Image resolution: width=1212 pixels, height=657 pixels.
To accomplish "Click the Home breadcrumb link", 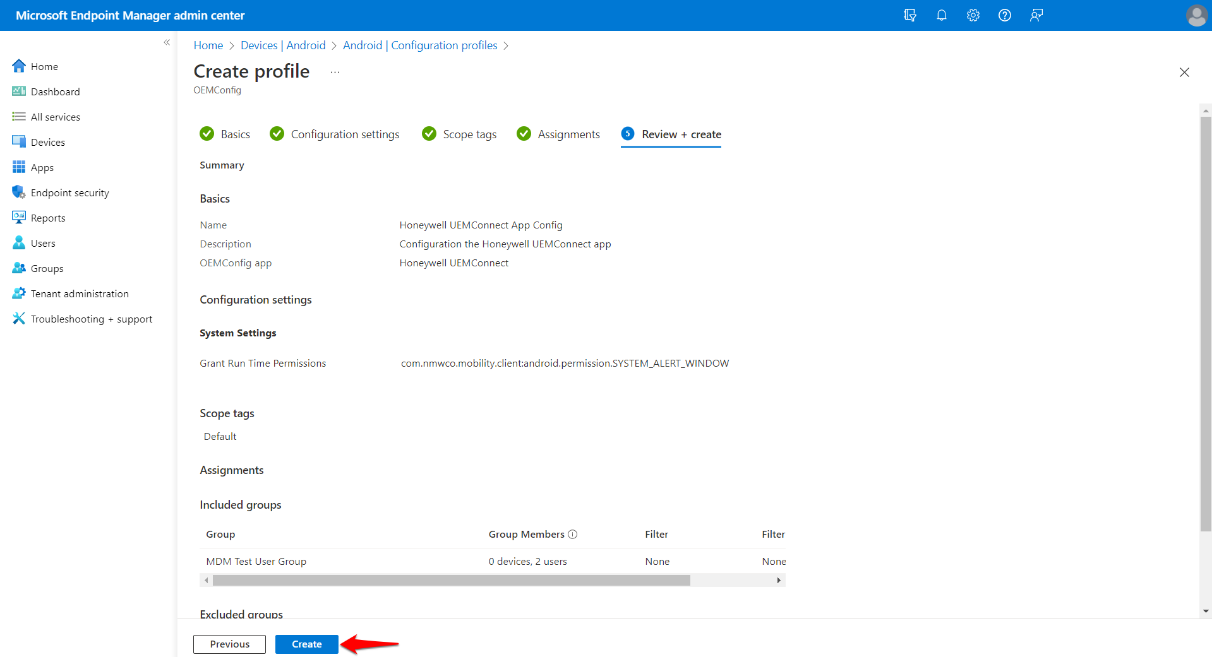I will pos(208,45).
